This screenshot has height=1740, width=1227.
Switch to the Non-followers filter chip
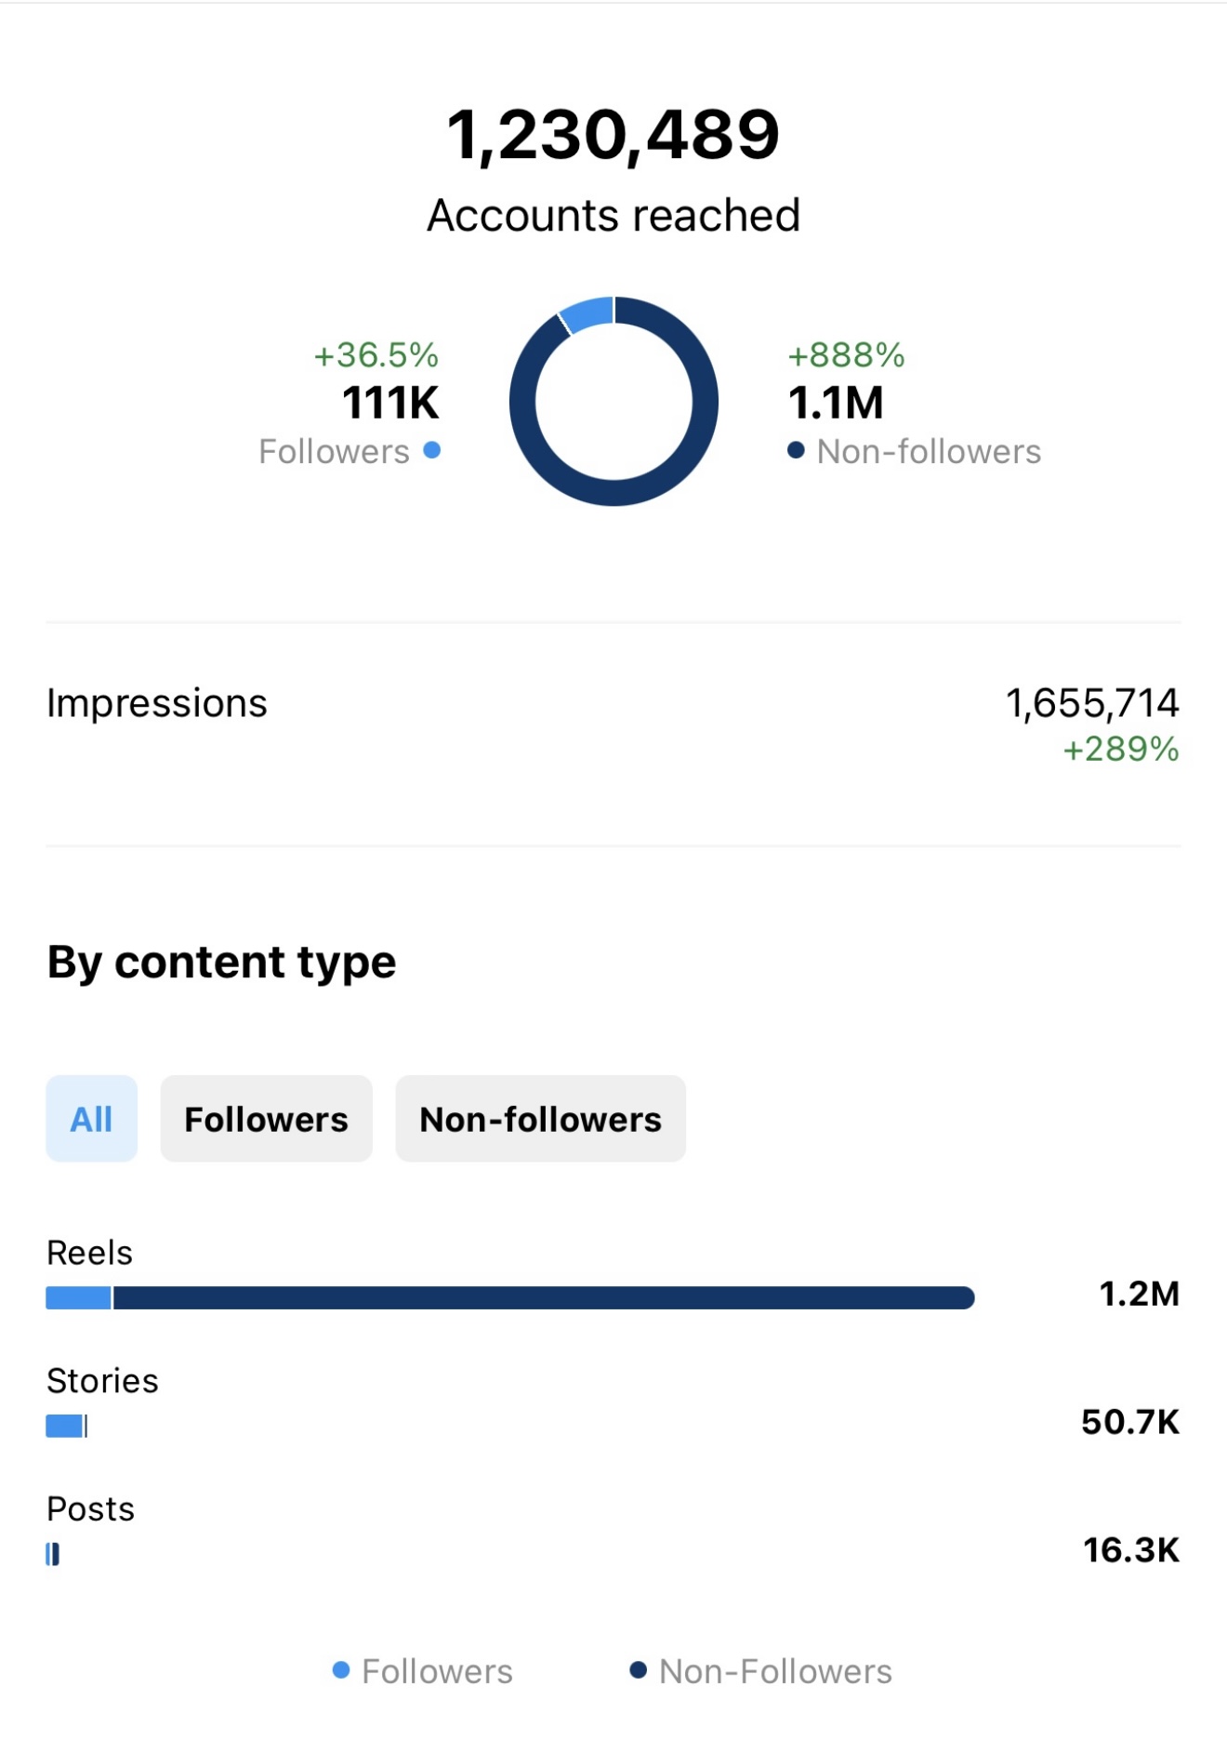[x=540, y=1119]
